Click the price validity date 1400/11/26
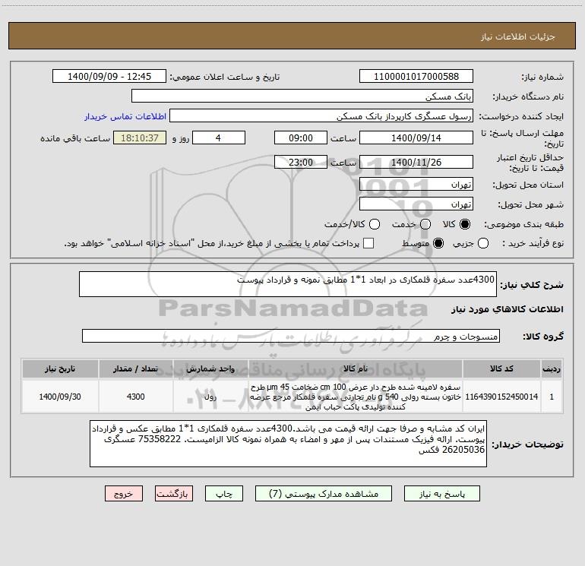Viewport: 585px width, 566px height. 416,162
